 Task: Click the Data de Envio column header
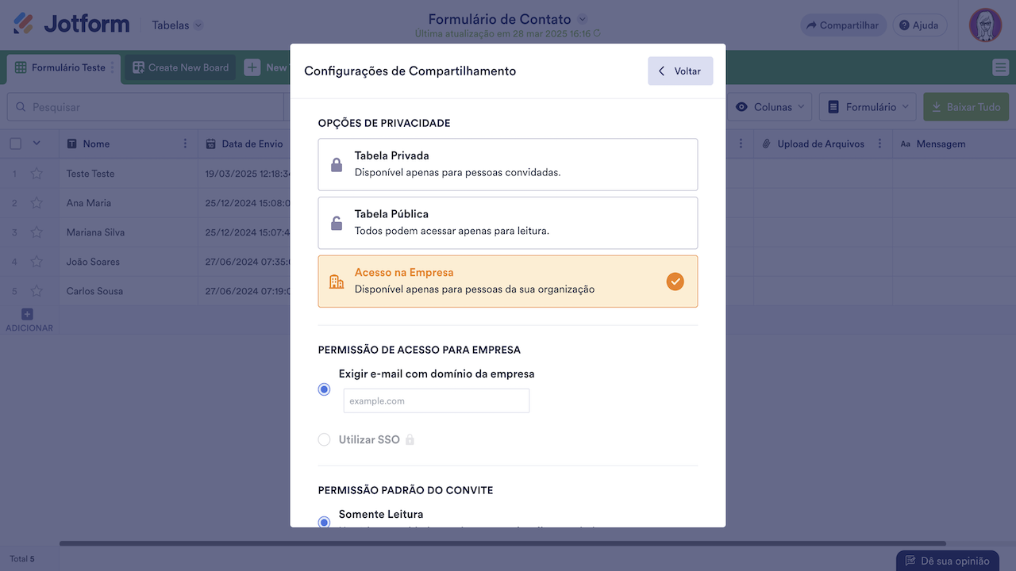coord(244,144)
